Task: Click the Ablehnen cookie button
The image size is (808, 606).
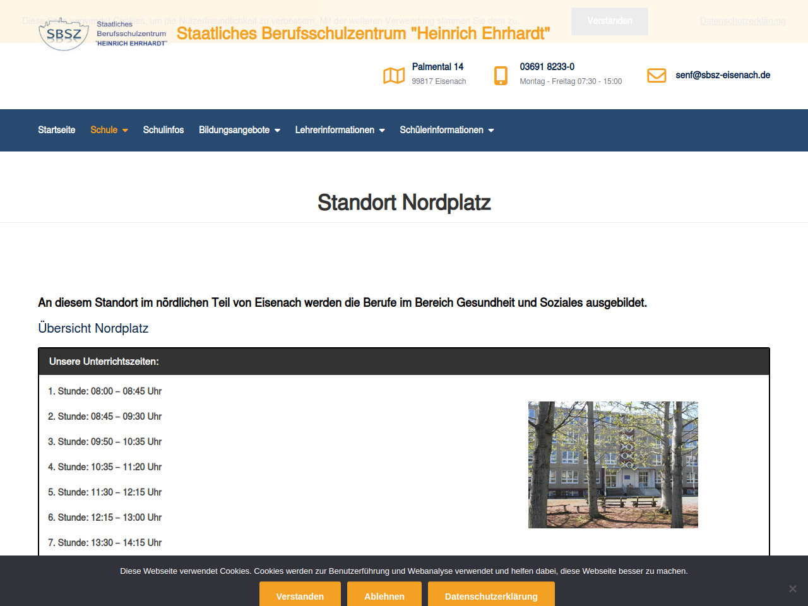Action: (x=384, y=596)
